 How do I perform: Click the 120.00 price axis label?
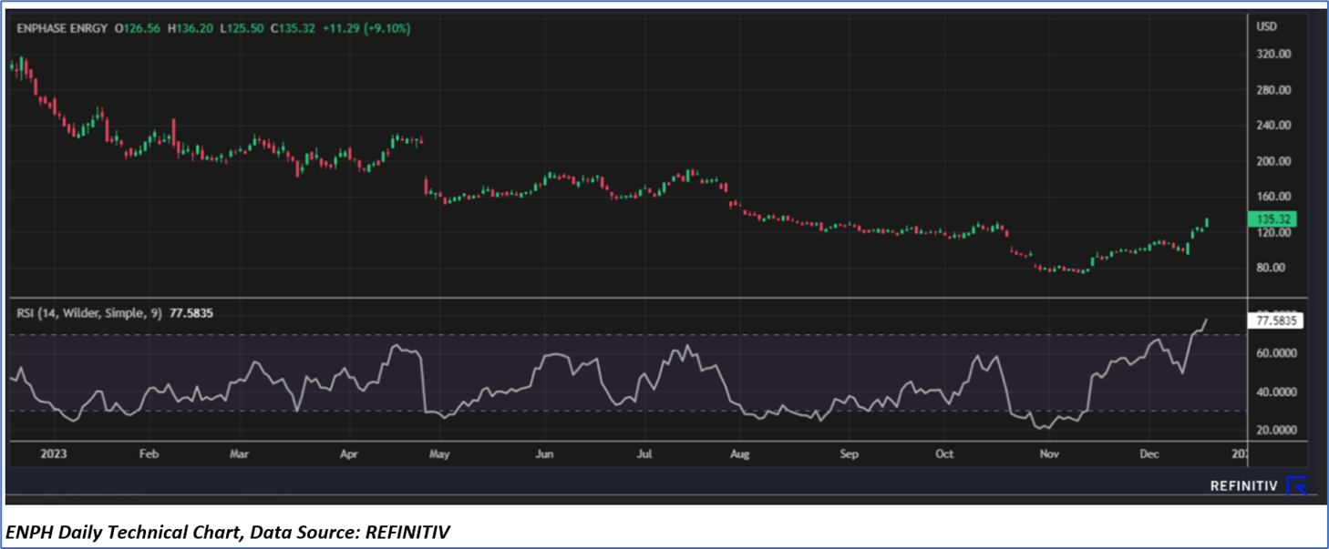point(1272,233)
